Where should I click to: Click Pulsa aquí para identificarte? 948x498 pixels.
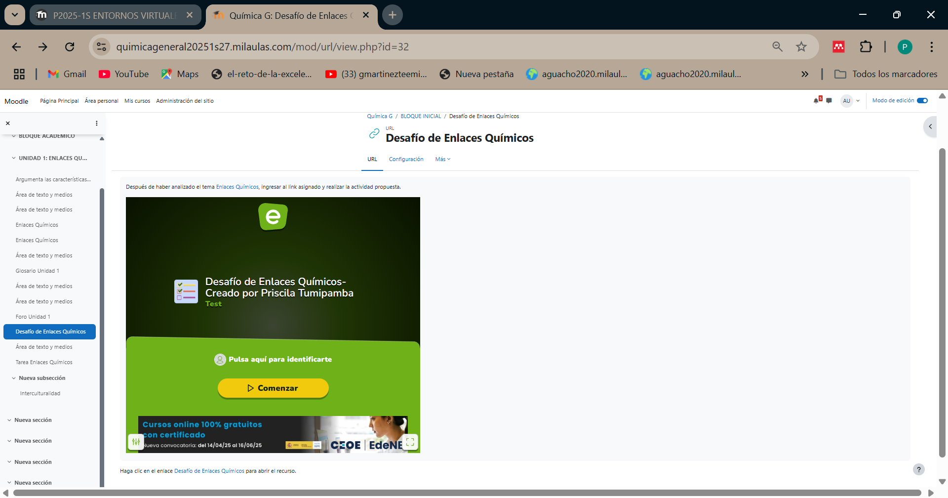pyautogui.click(x=273, y=359)
